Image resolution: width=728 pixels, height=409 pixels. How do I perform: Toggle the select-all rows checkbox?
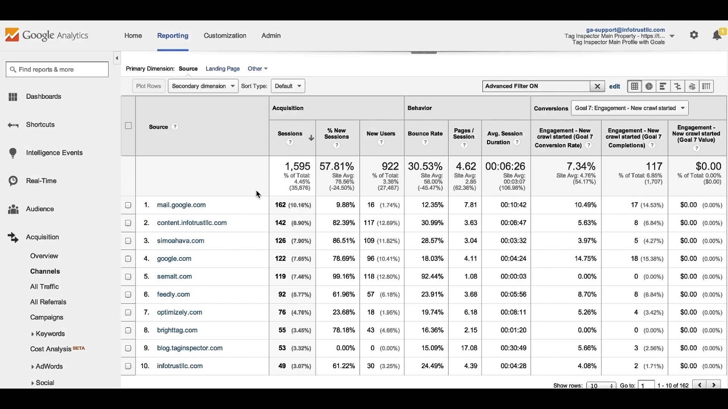coord(128,126)
